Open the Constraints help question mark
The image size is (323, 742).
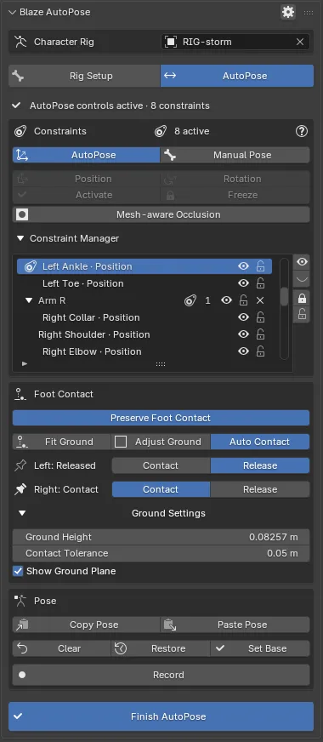click(x=301, y=131)
